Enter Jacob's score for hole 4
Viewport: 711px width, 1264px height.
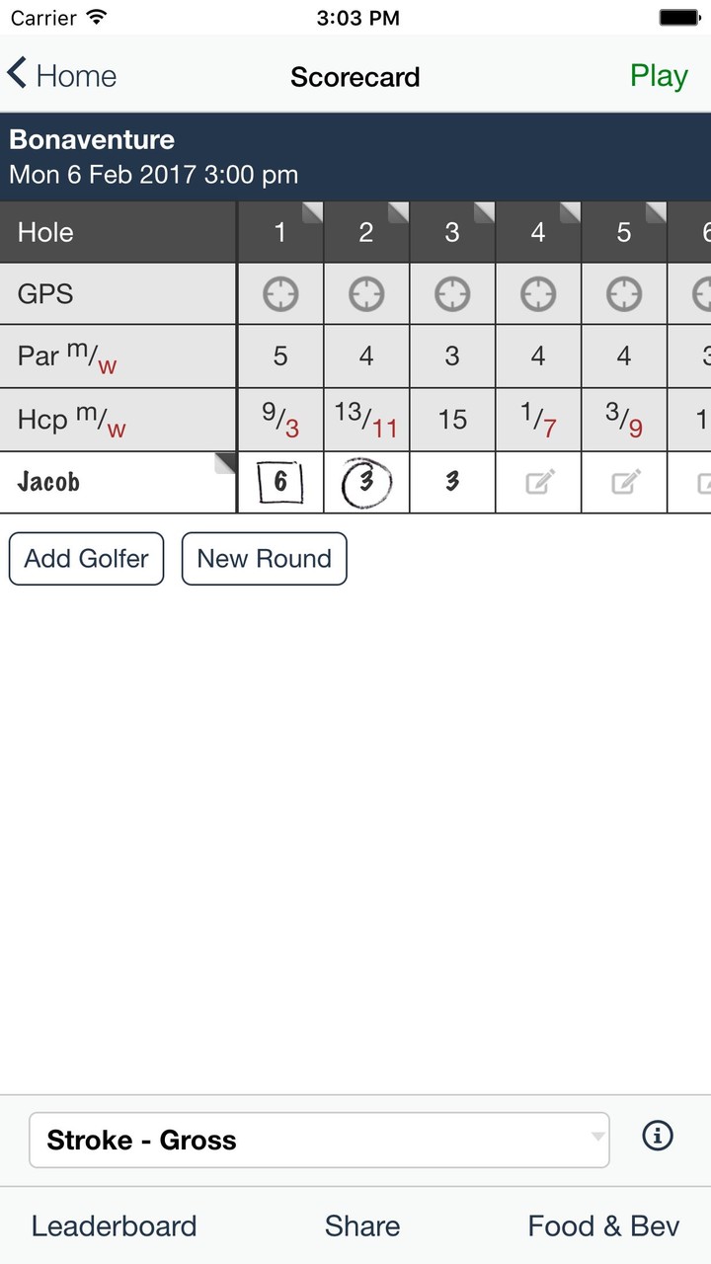pos(538,483)
